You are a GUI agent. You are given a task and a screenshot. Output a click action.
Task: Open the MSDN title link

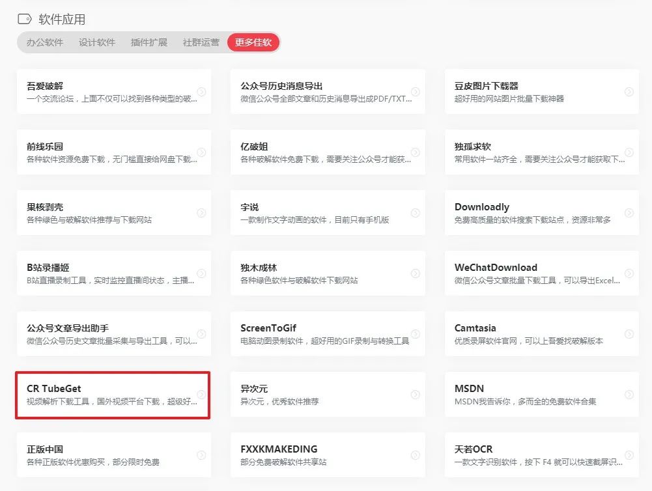coord(469,389)
